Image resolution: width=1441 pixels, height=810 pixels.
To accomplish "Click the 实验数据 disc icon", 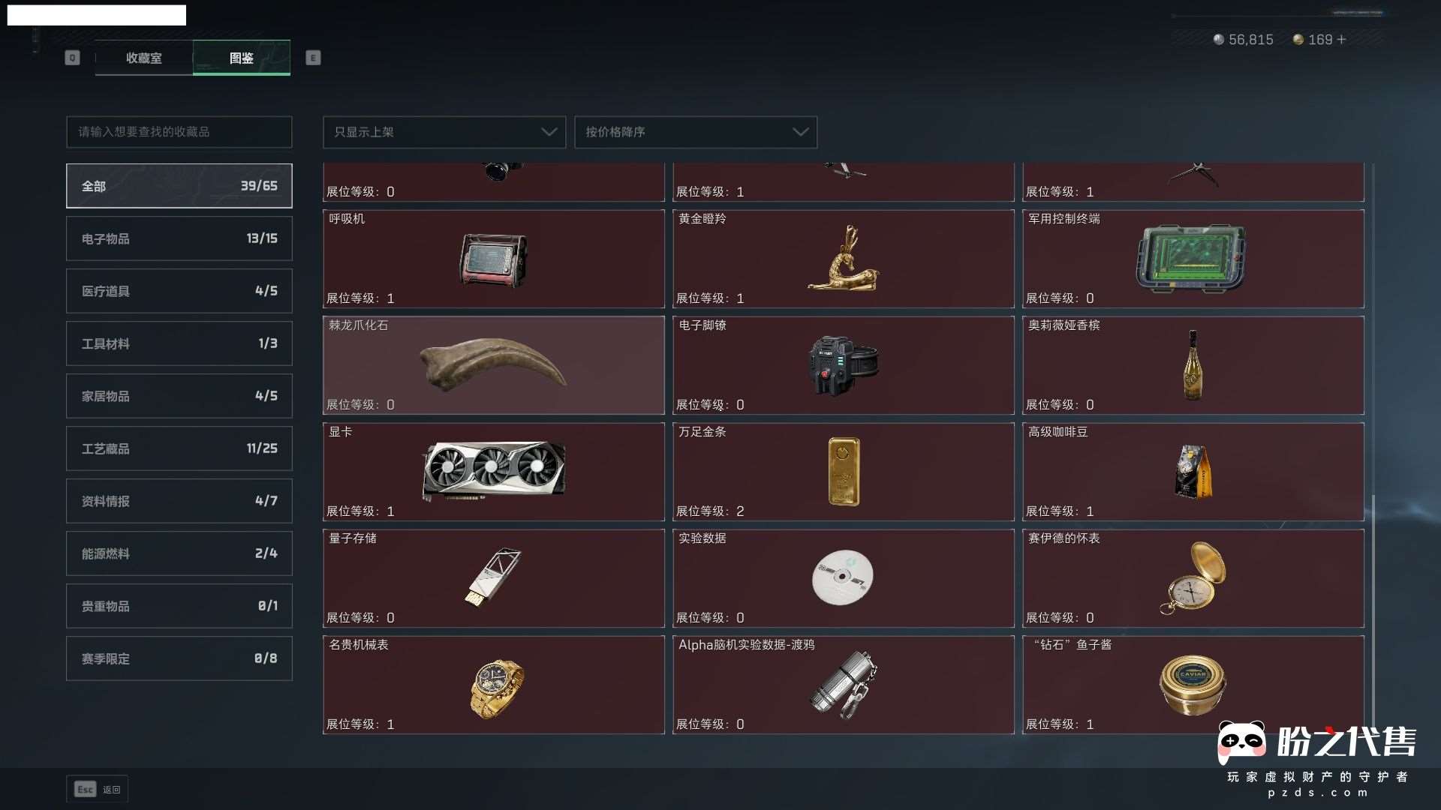I will (843, 577).
